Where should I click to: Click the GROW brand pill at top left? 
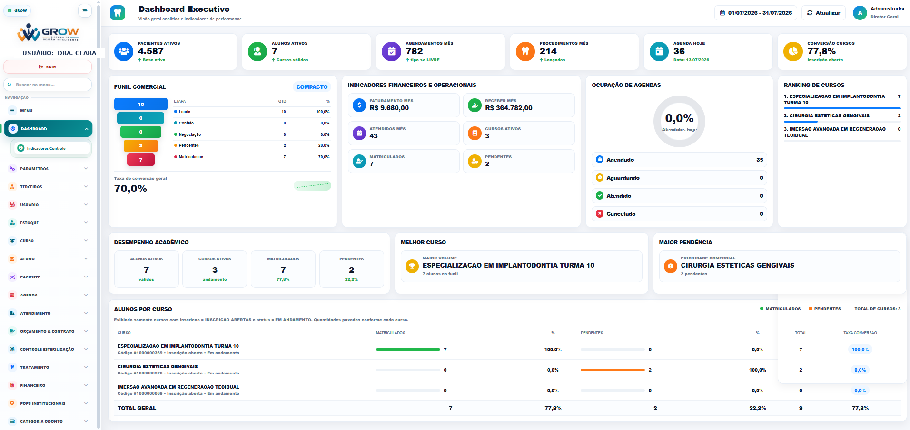17,10
